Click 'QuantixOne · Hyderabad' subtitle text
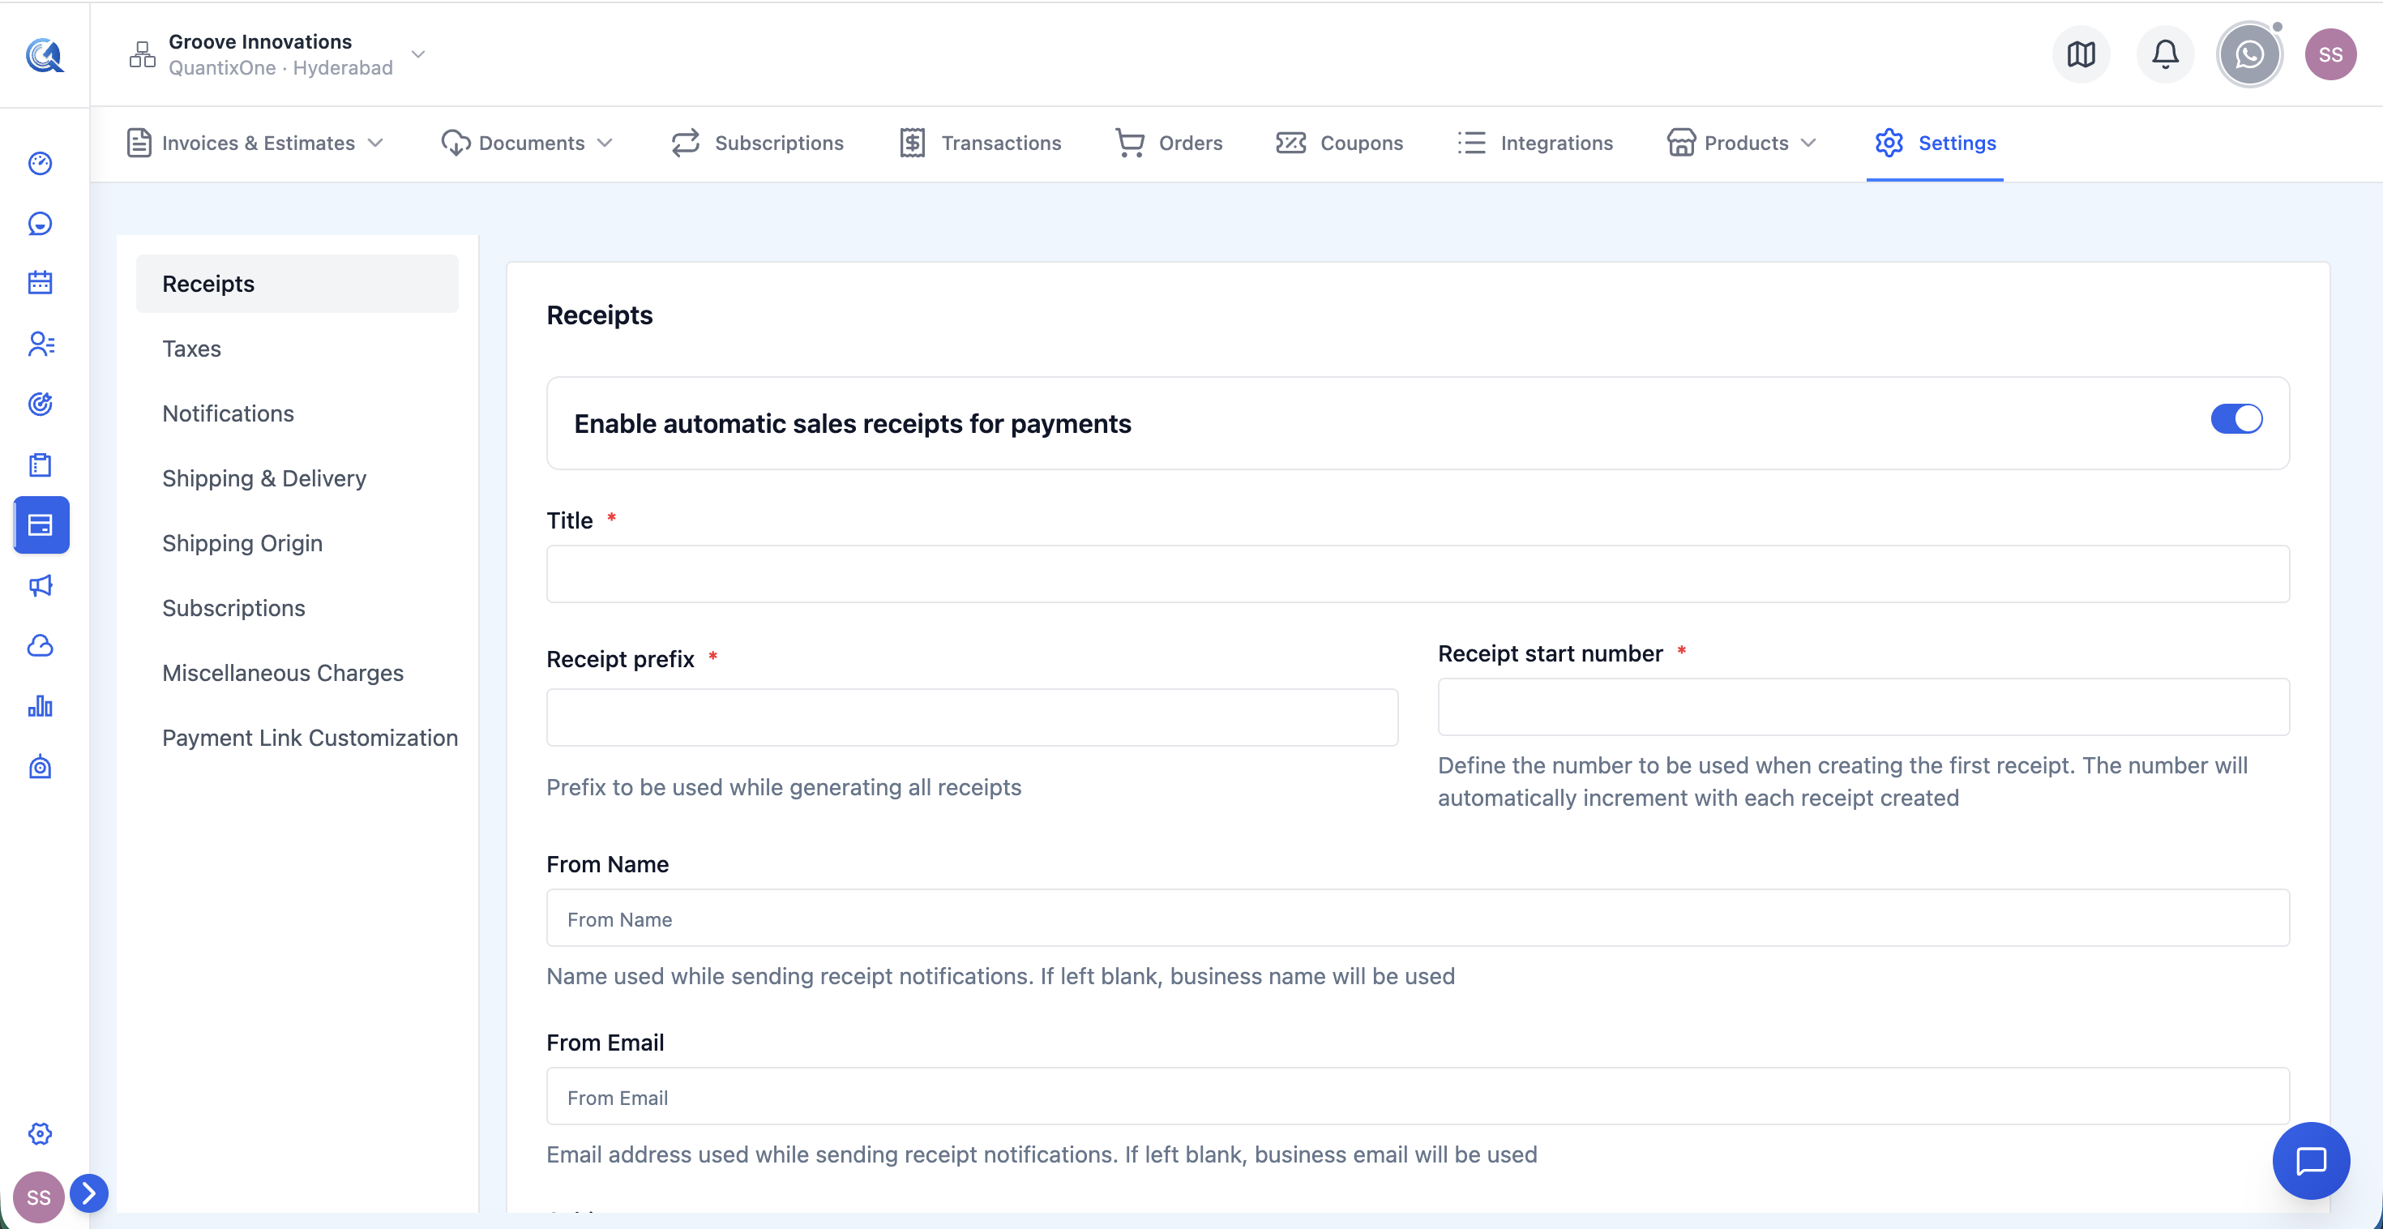This screenshot has width=2383, height=1229. tap(280, 67)
